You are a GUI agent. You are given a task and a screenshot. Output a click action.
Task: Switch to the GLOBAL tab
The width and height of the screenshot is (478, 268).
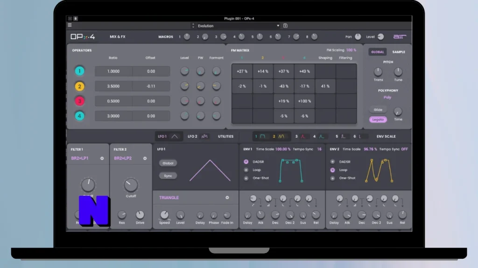click(x=377, y=52)
